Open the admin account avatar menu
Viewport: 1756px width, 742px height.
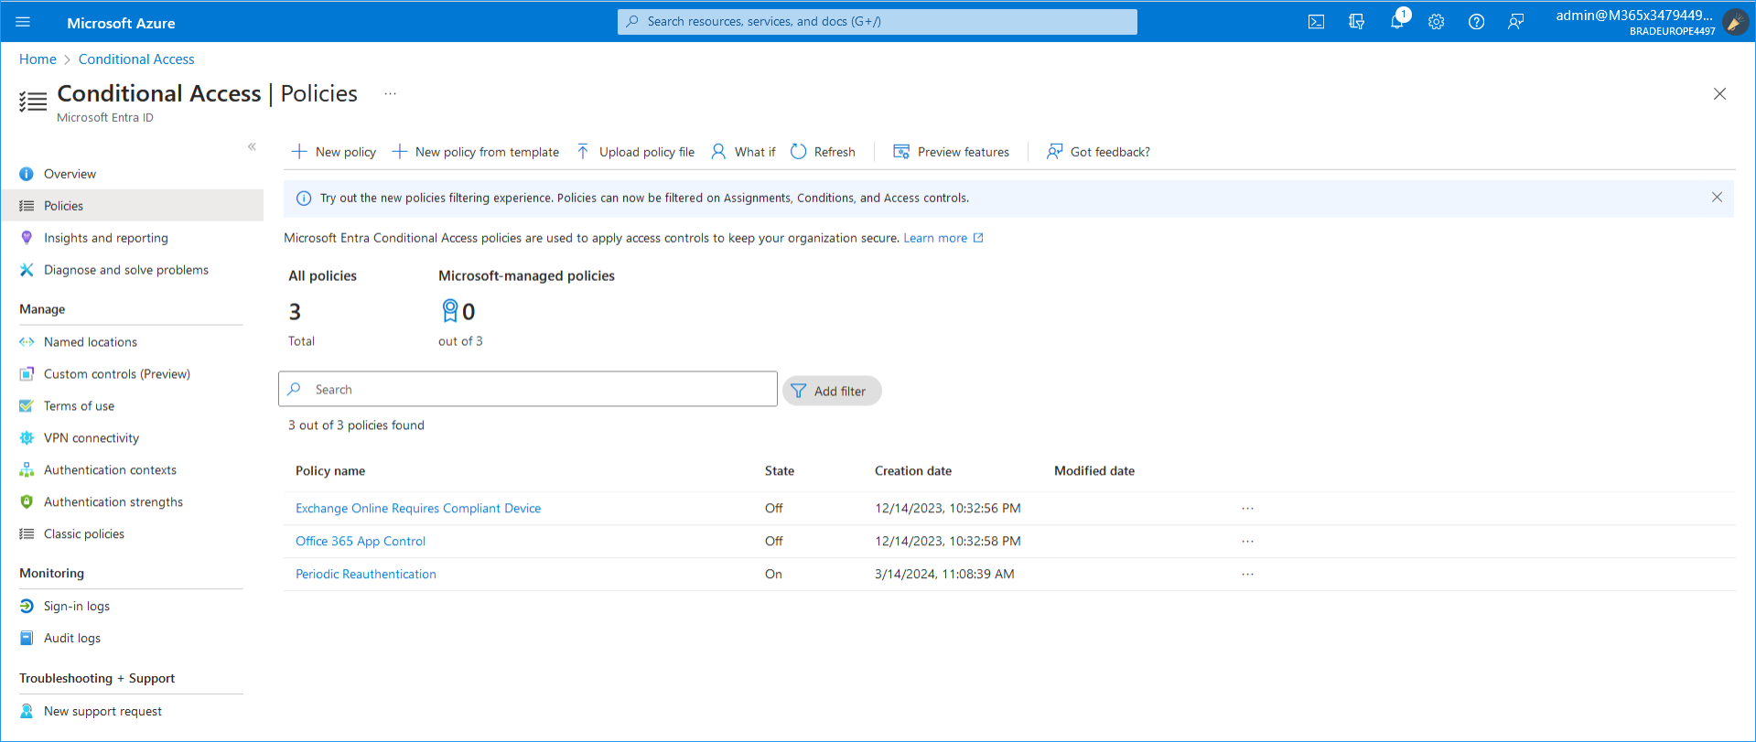coord(1735,22)
